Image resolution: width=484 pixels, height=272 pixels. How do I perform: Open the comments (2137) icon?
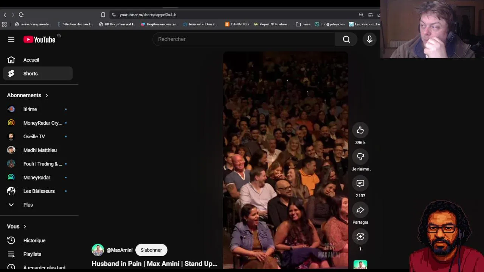[x=360, y=184]
